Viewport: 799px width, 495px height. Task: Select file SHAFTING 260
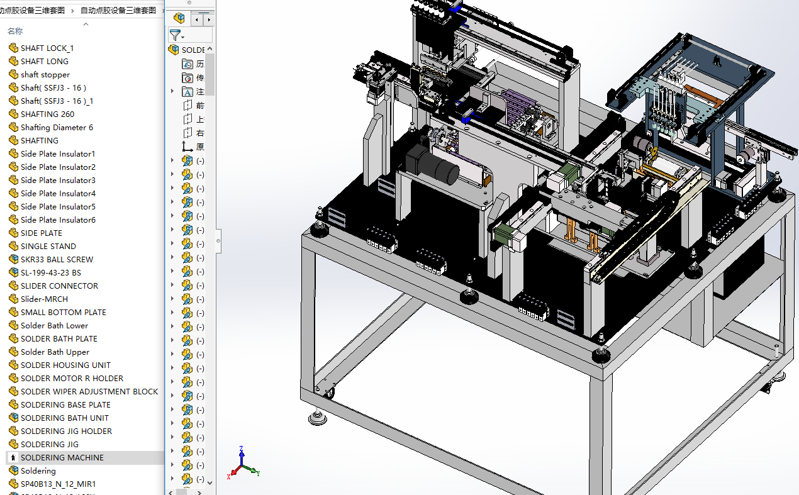coord(47,114)
